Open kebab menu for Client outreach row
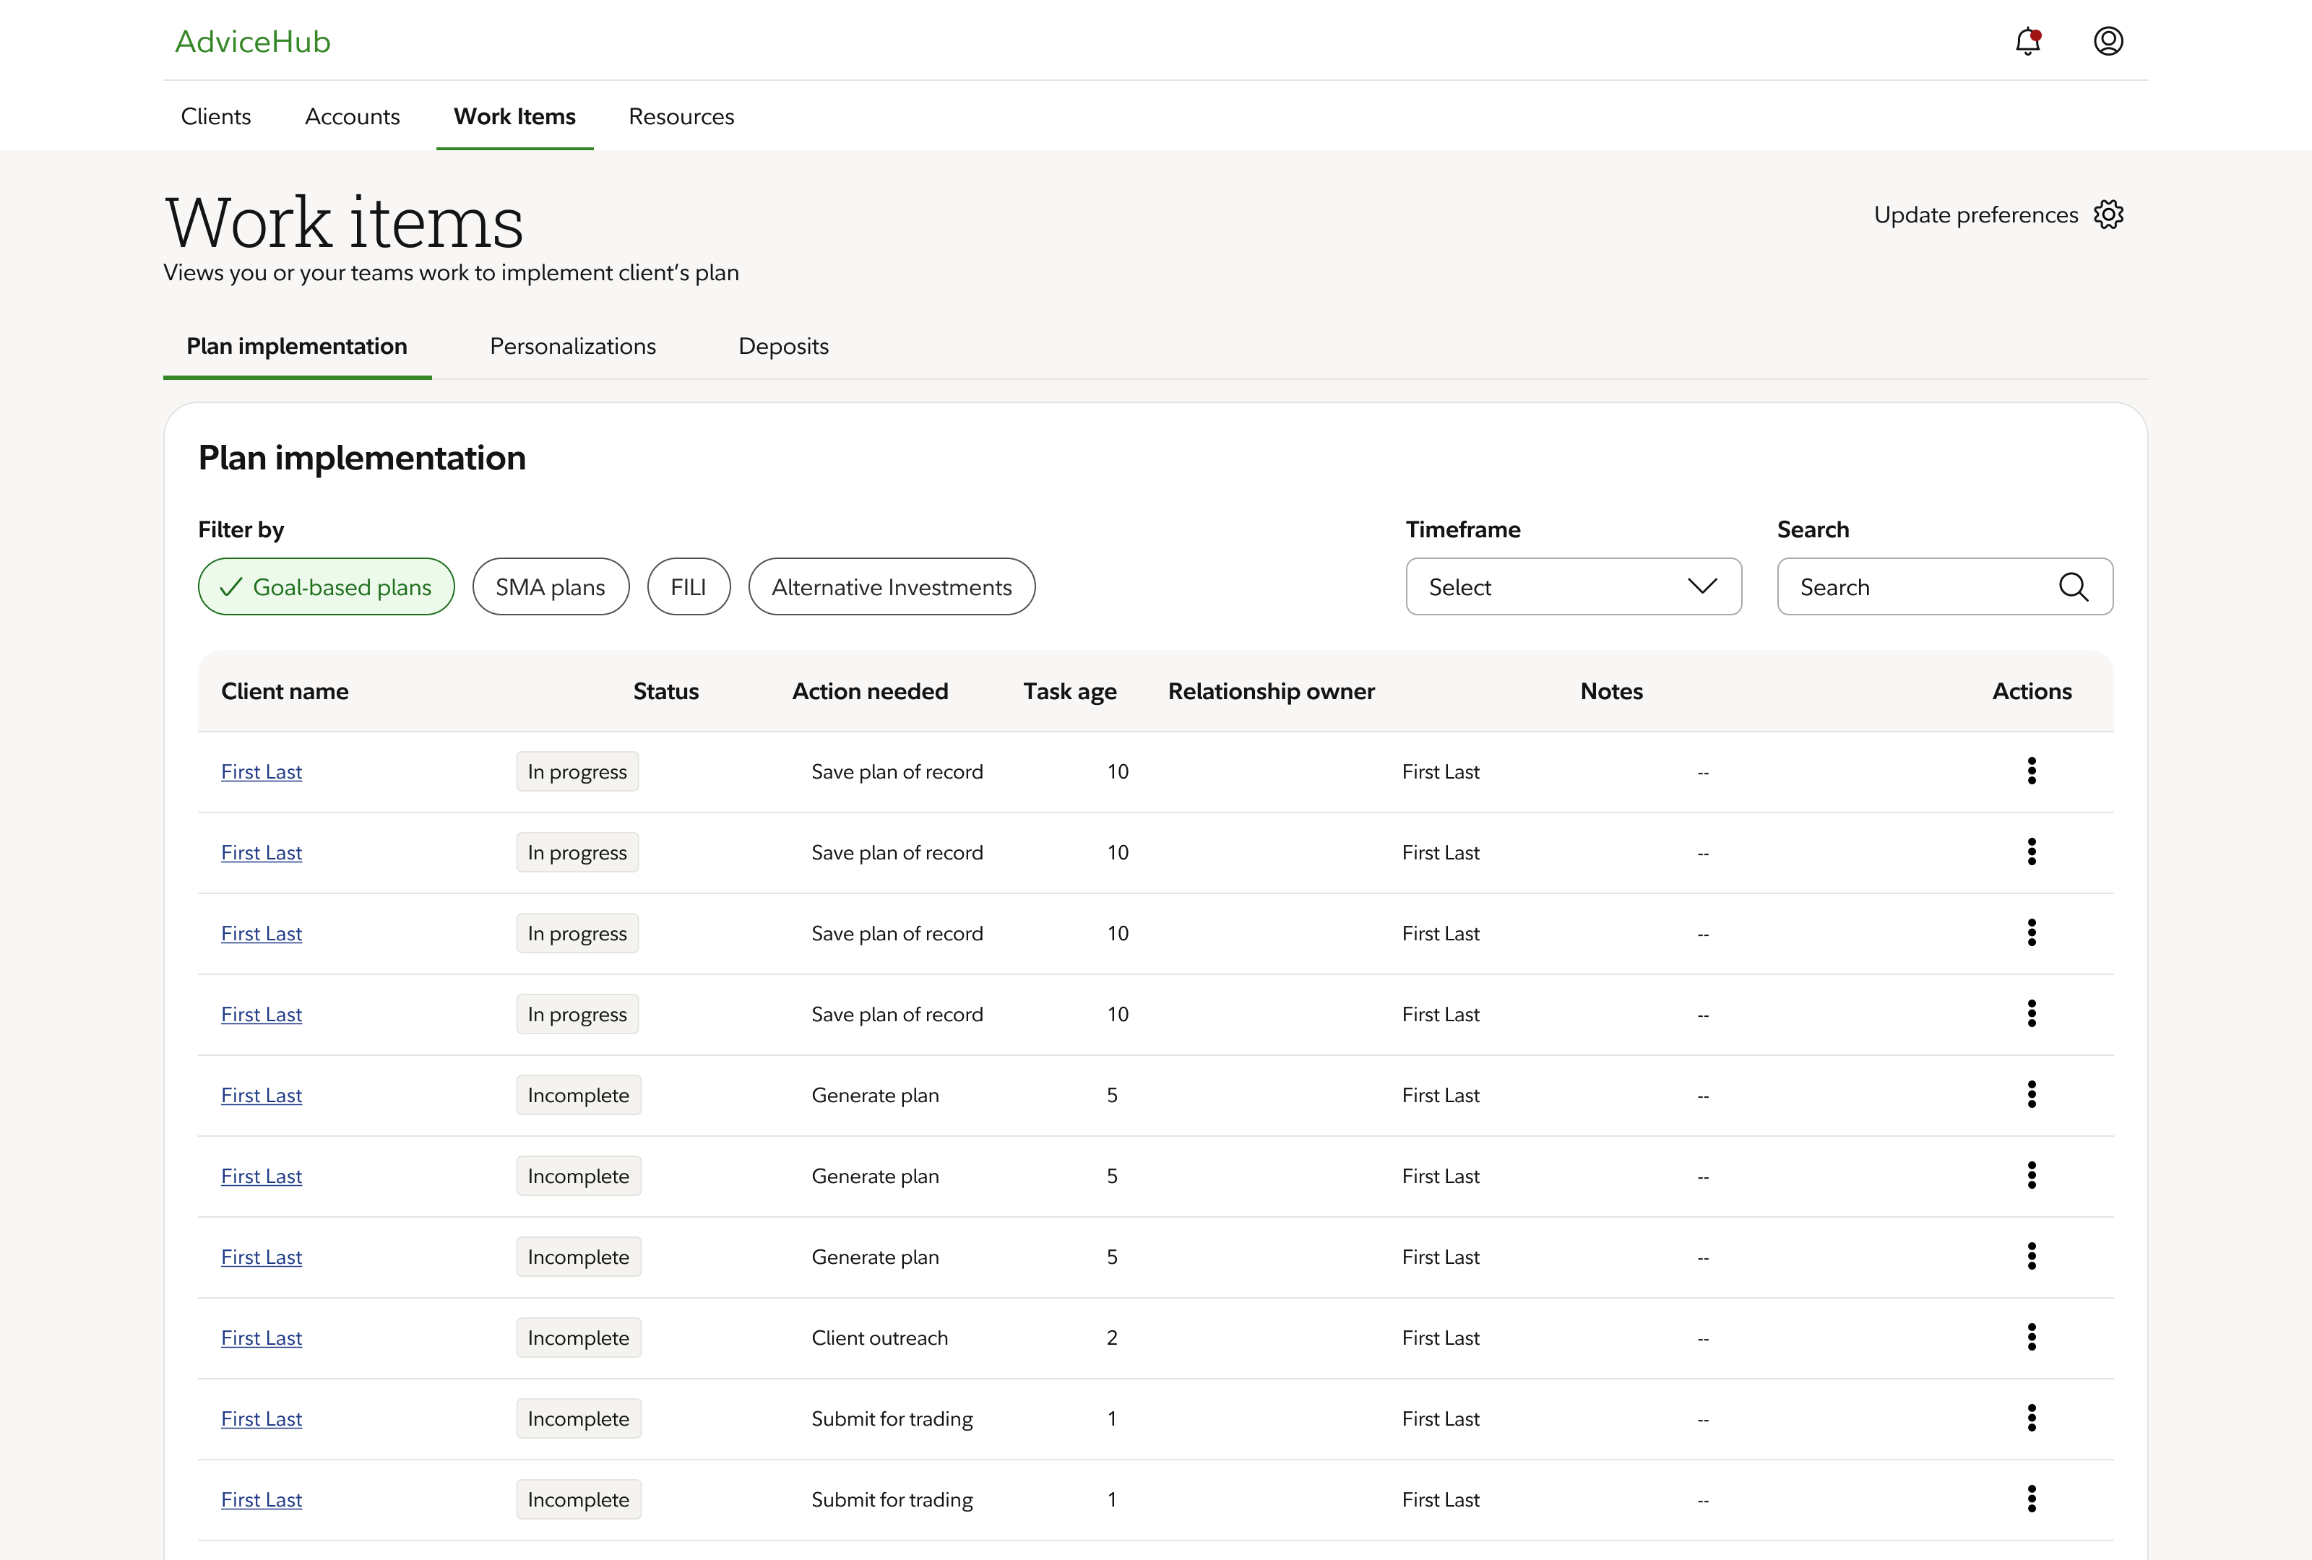 point(2032,1338)
